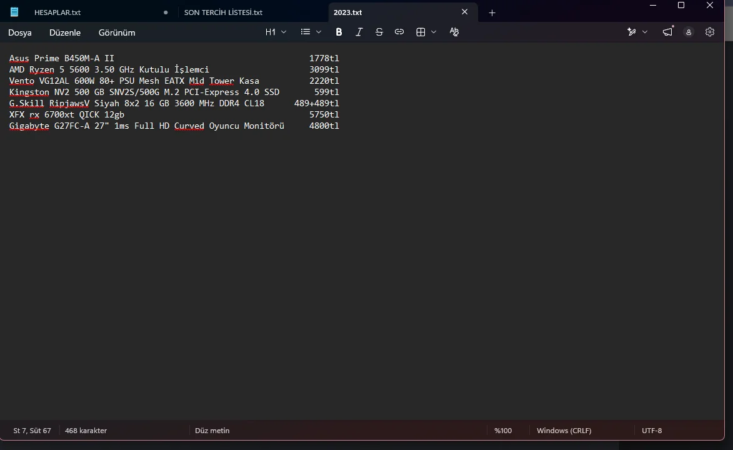Click the Windows (CRLF) line ending

click(564, 431)
